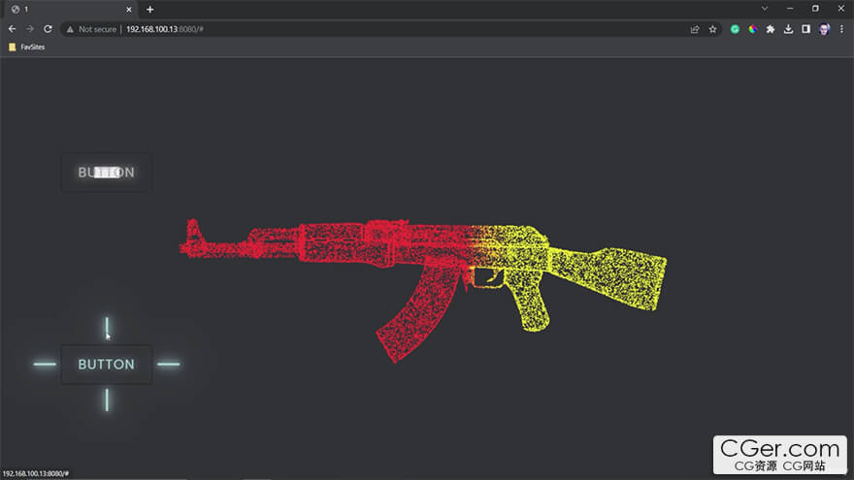The height and width of the screenshot is (480, 854).
Task: Click the Not secure warning icon
Action: (70, 29)
